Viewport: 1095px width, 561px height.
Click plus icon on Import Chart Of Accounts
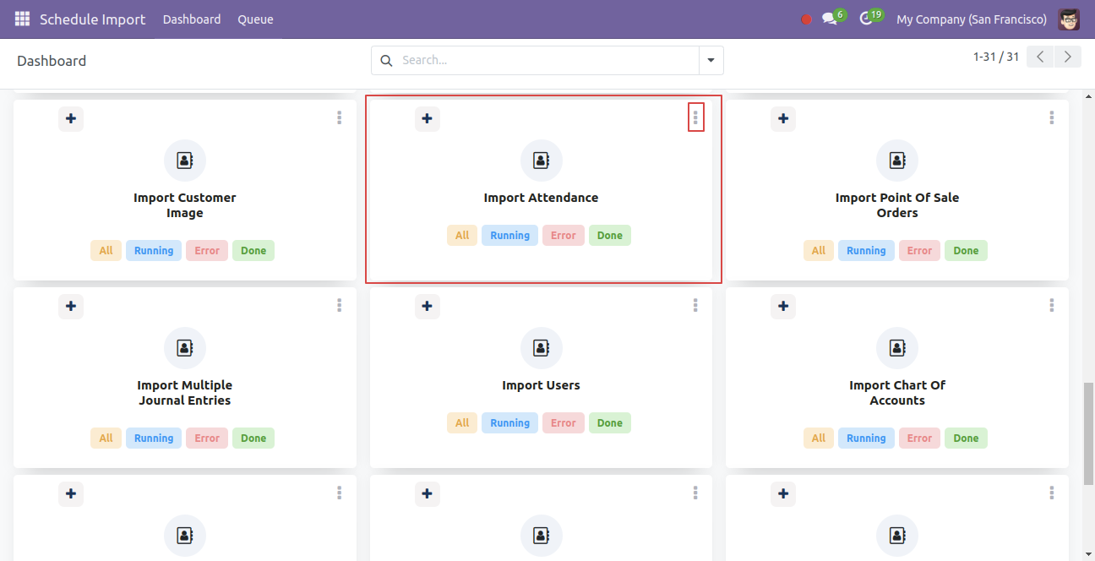[x=783, y=307]
